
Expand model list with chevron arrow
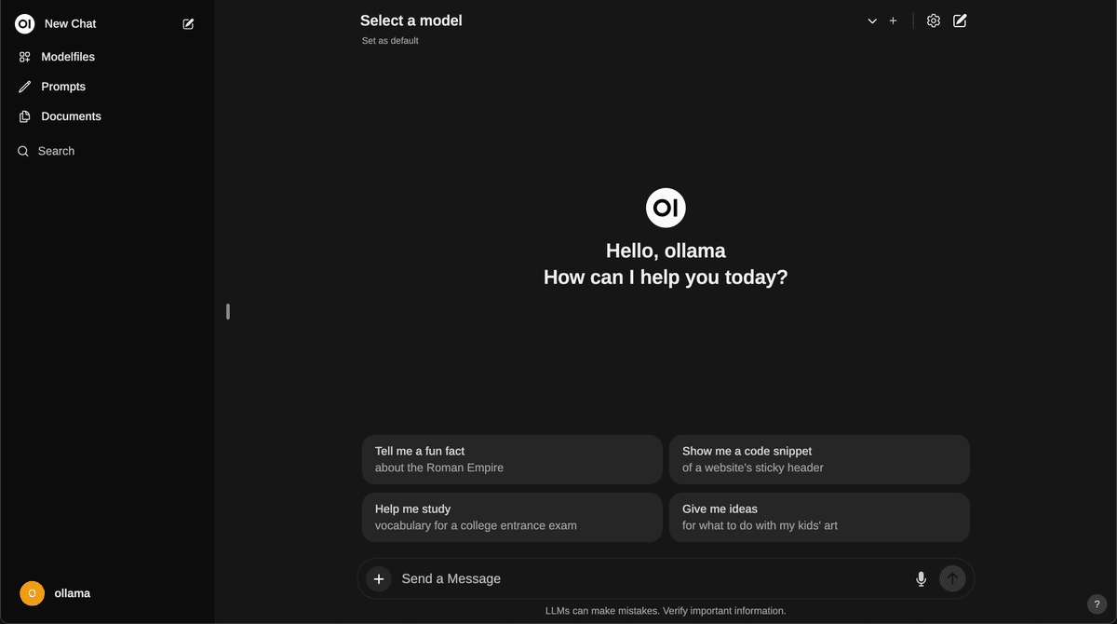[872, 20]
